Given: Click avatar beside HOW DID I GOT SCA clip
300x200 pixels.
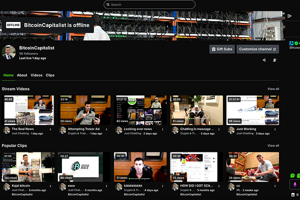Looking at the screenshot, I should [175, 187].
